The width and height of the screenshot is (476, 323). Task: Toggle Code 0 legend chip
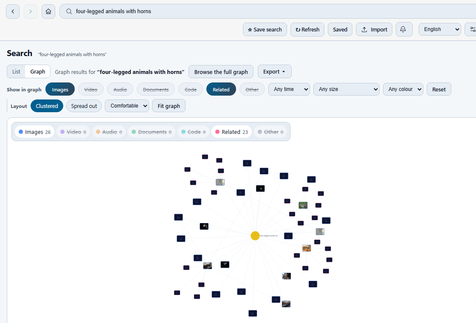[193, 132]
